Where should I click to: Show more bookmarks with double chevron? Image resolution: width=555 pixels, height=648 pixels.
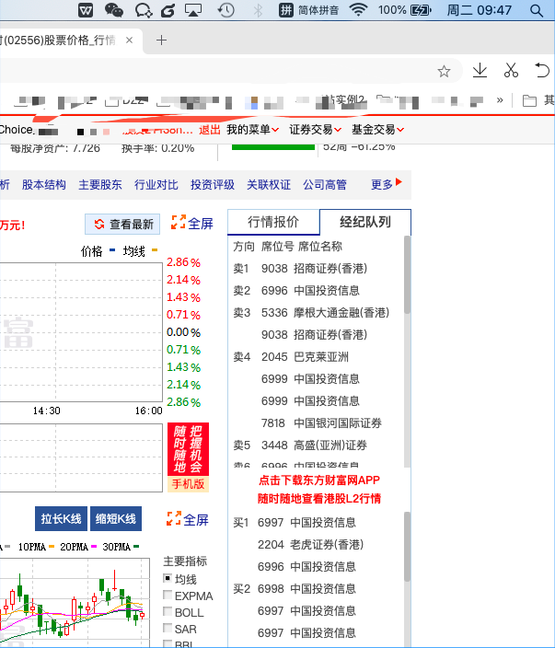click(x=500, y=100)
